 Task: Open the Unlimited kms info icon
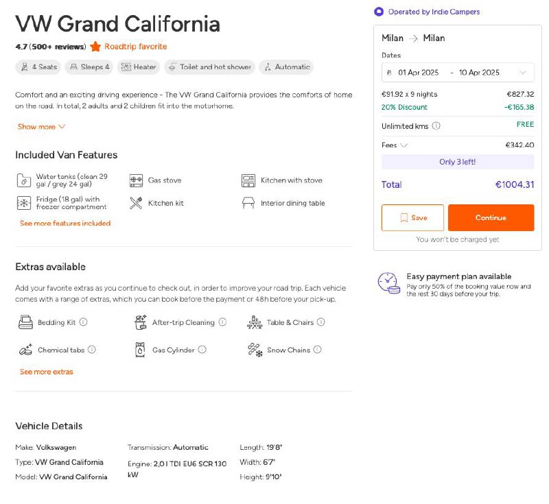tap(436, 126)
